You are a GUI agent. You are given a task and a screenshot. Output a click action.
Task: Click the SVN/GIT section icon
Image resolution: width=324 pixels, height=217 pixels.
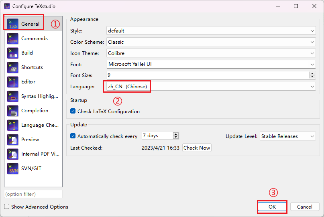tap(13, 169)
